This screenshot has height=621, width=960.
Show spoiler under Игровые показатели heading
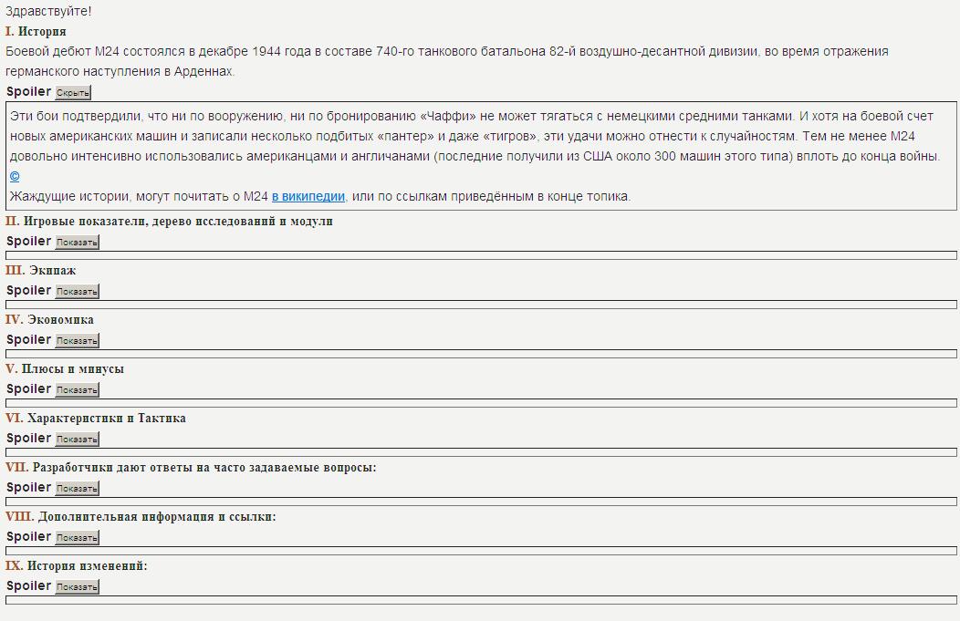[x=77, y=243]
